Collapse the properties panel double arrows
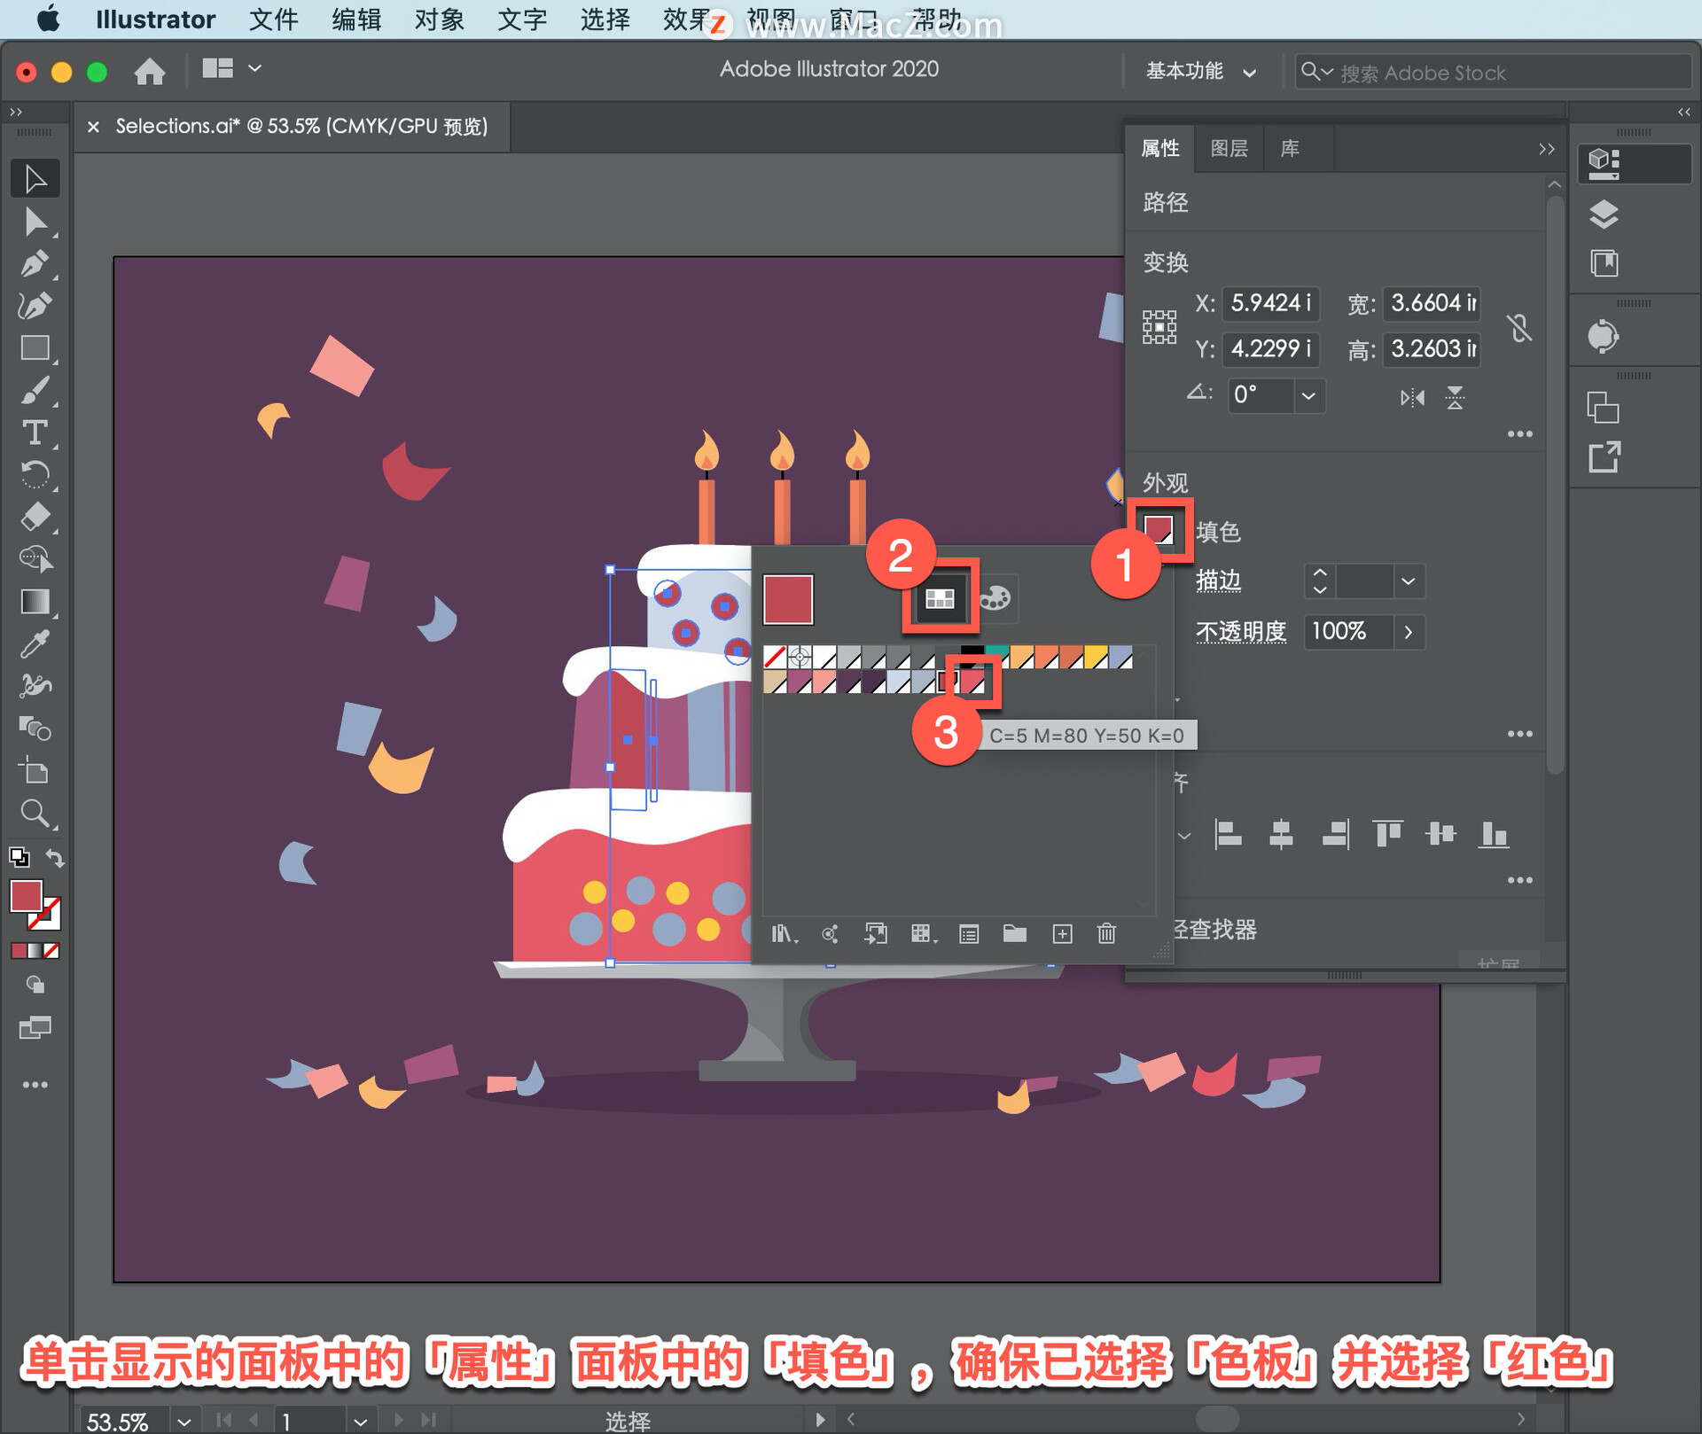The width and height of the screenshot is (1702, 1434). click(1546, 149)
